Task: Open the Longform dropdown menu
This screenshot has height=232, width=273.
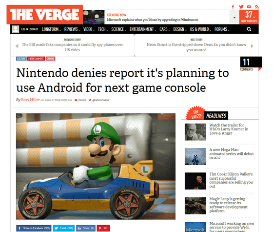Action: coord(51,29)
